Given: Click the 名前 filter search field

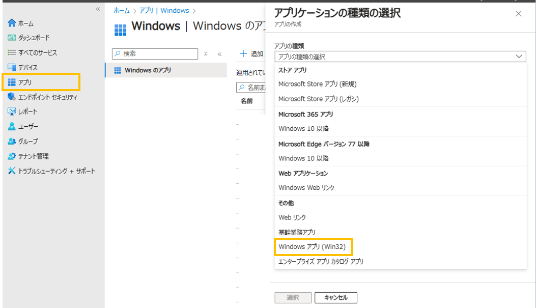Looking at the screenshot, I should click(251, 88).
